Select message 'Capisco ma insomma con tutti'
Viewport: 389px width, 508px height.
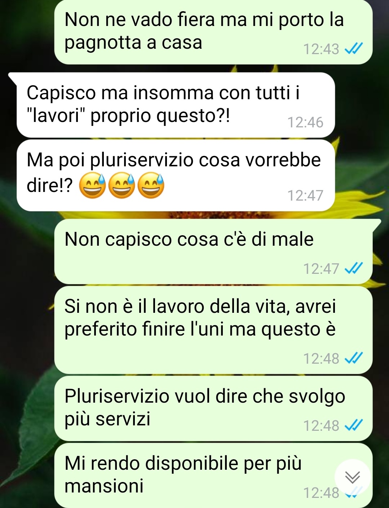pyautogui.click(x=176, y=105)
